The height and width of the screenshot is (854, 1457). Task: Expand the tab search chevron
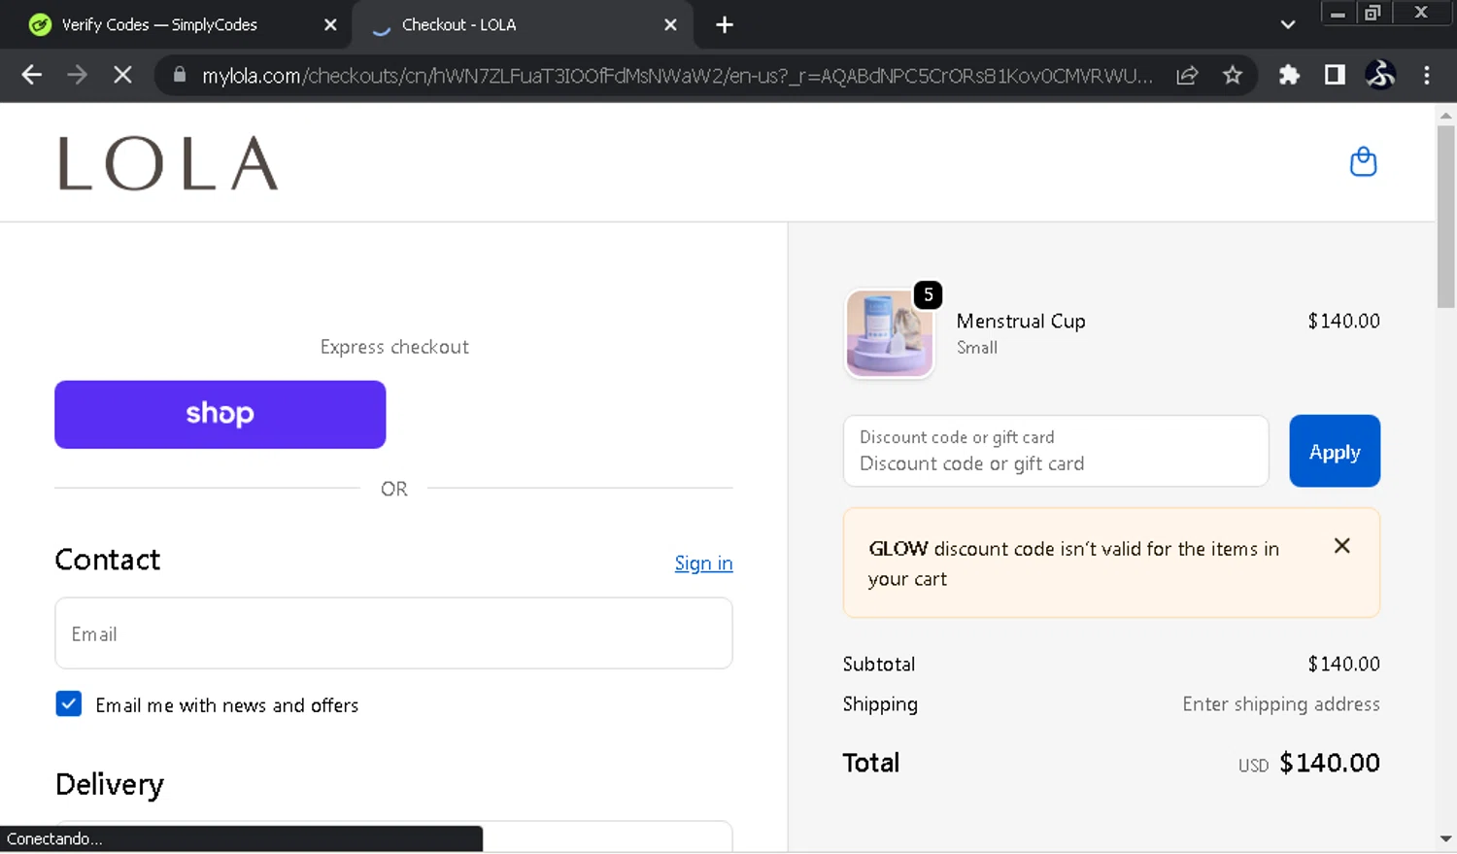tap(1288, 24)
